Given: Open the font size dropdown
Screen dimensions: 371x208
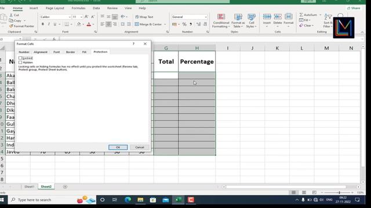Looking at the screenshot, I should click(x=81, y=17).
